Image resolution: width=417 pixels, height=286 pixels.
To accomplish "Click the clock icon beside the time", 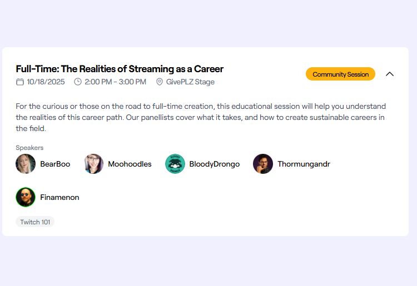I will (x=78, y=82).
